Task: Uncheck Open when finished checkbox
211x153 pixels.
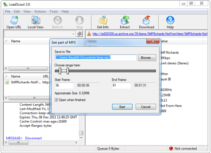Action: pos(56,100)
